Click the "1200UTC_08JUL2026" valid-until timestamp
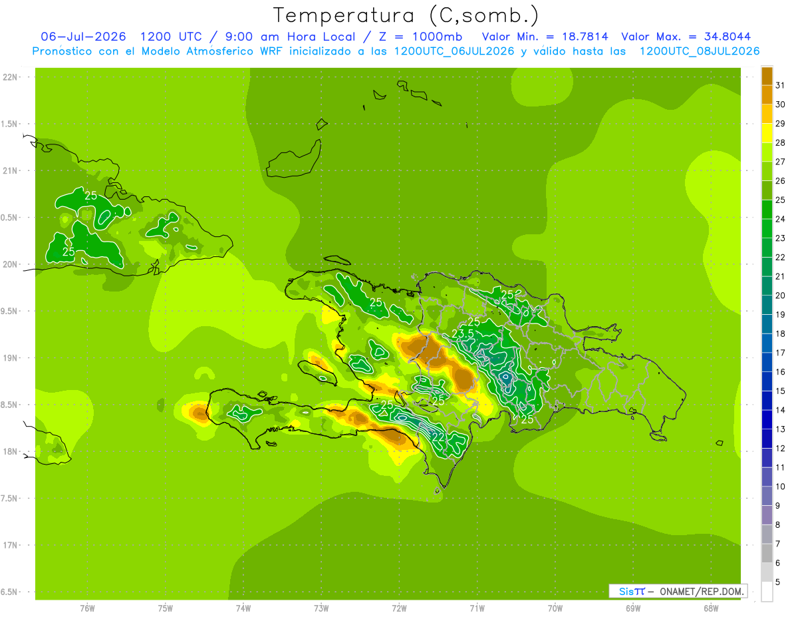 [x=699, y=51]
